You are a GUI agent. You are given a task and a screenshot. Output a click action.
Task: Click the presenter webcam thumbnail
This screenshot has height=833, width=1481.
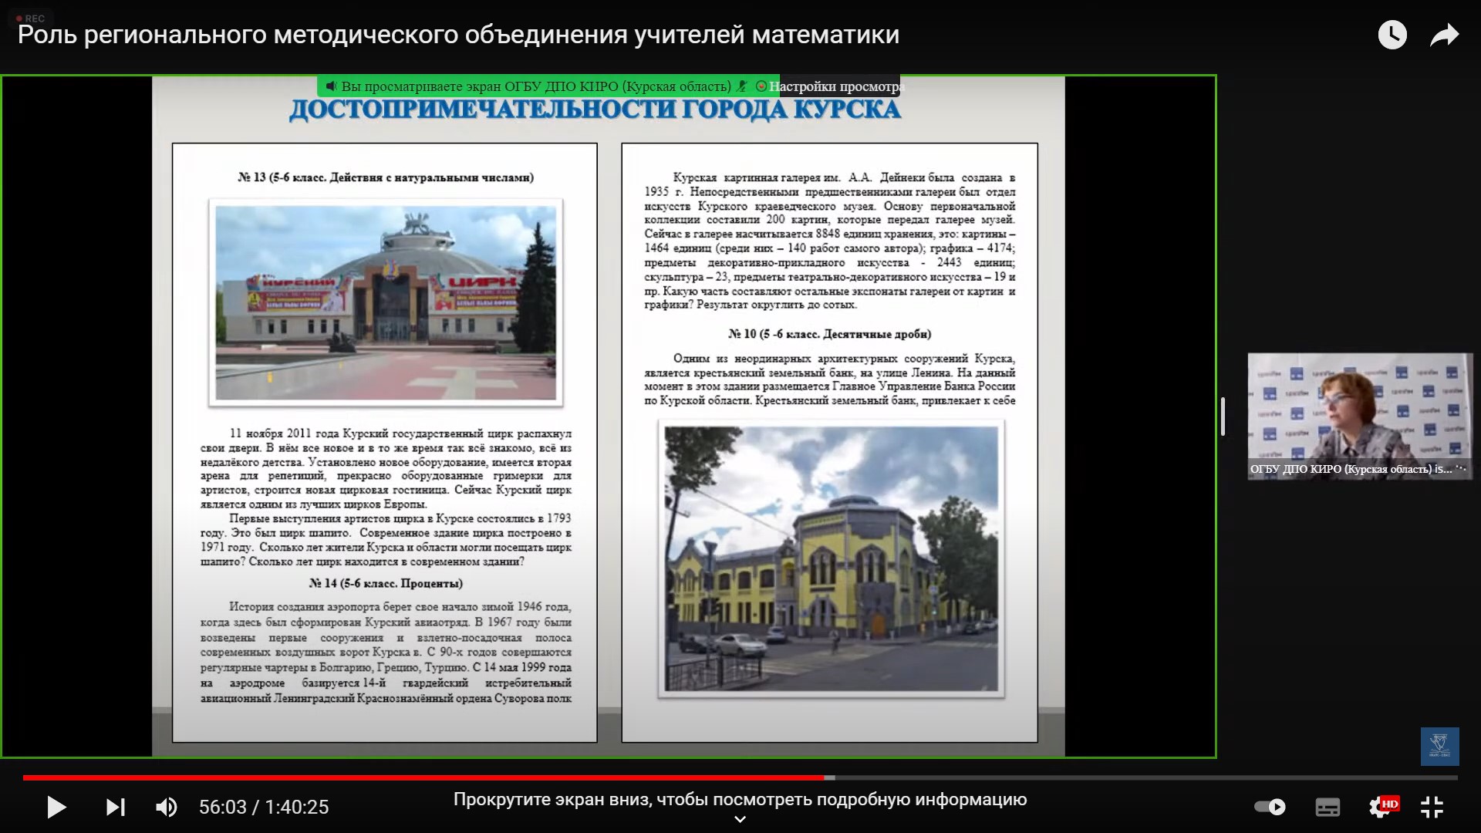[x=1360, y=416]
